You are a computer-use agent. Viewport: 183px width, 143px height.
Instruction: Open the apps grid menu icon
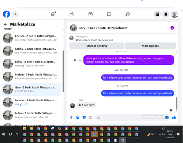click(x=157, y=14)
